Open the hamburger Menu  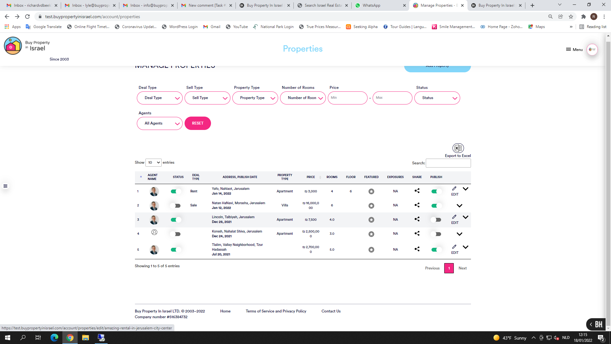point(574,49)
